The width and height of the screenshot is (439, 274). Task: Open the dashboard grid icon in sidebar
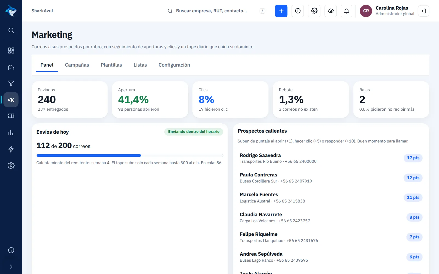[11, 50]
